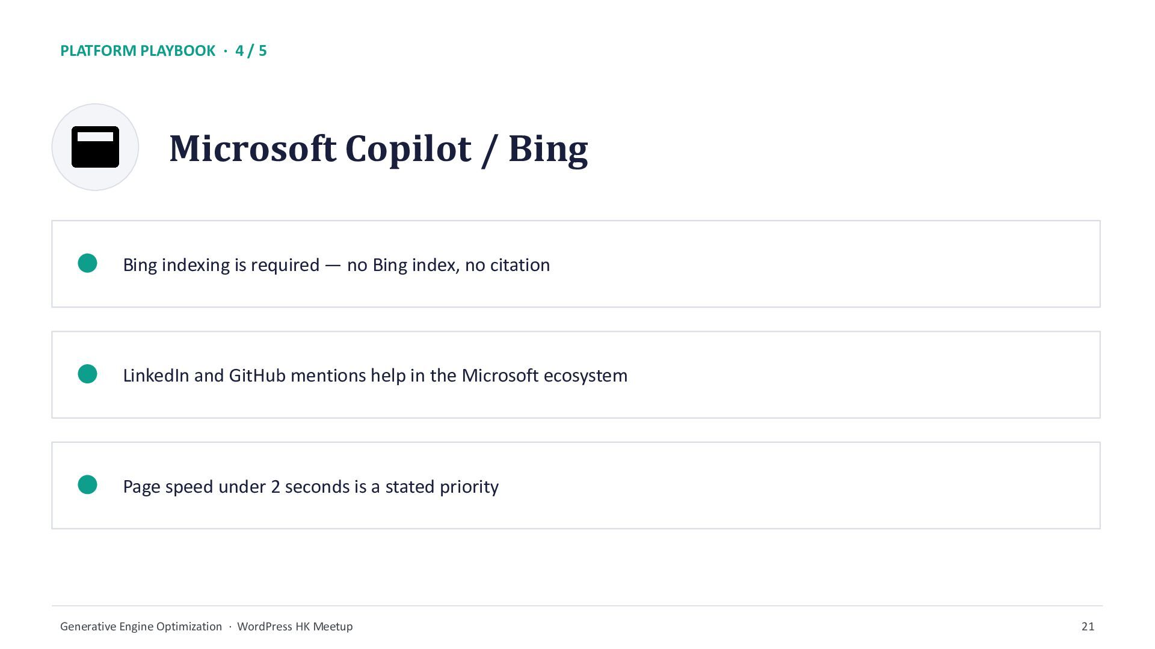Select the Microsoft Copilot / Bing title
Viewport: 1155px width, 649px height.
point(378,148)
